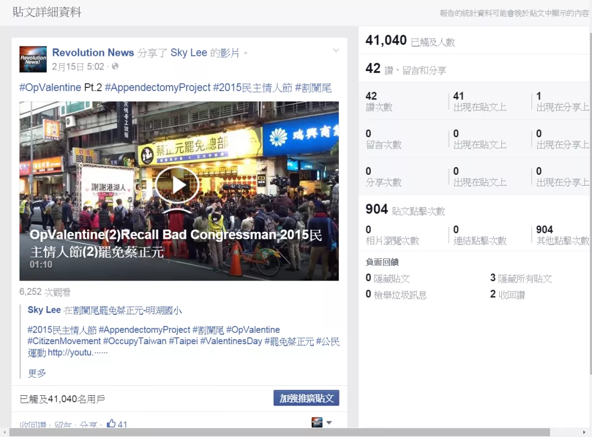Screen dimensions: 592x437
Task: Click the 已觸及41,040名用戶 reach text
Action: point(62,399)
